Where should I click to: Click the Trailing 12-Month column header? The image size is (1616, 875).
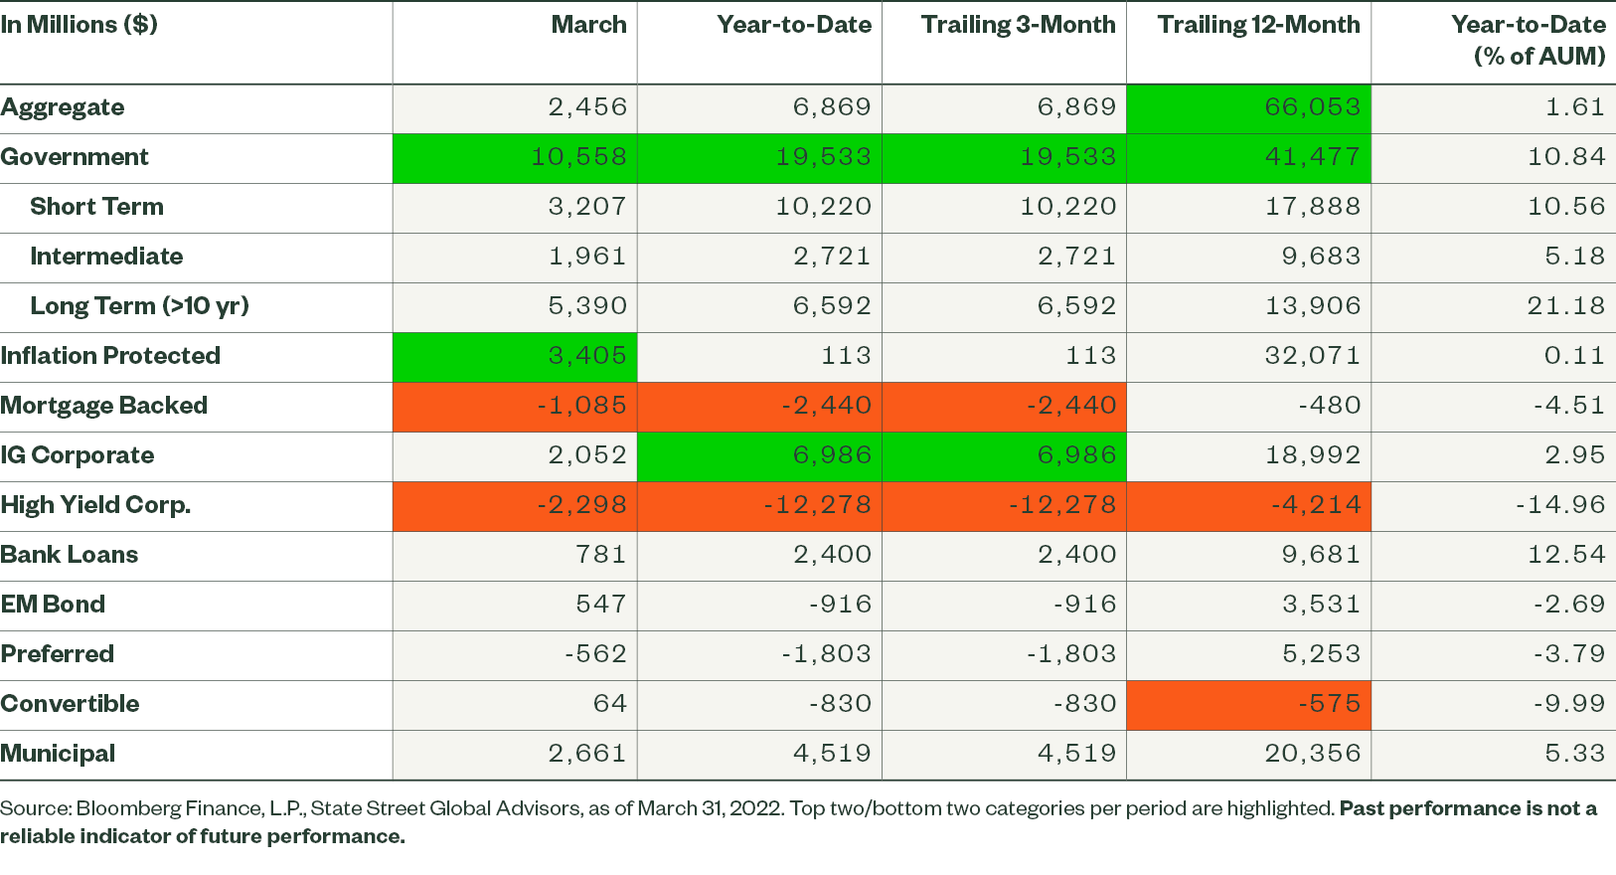(x=1258, y=25)
